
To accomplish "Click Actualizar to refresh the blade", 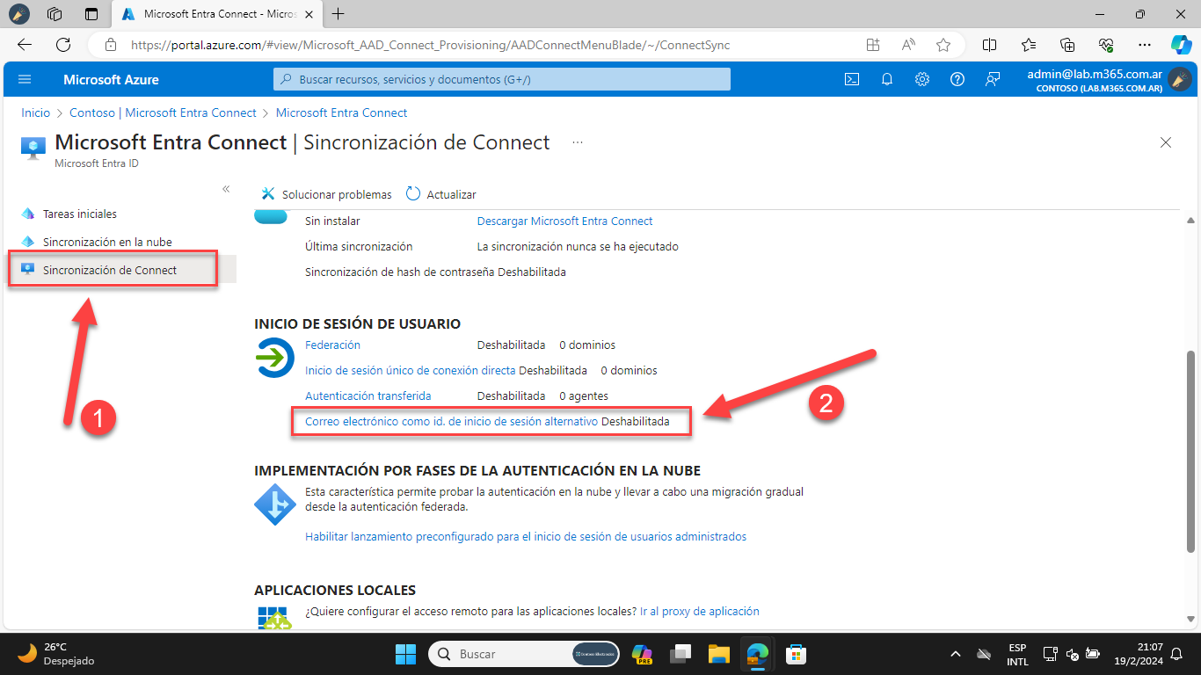I will pos(441,194).
